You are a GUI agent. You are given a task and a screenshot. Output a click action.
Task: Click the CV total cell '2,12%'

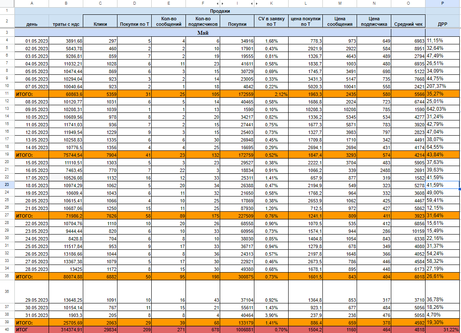pyautogui.click(x=271, y=94)
